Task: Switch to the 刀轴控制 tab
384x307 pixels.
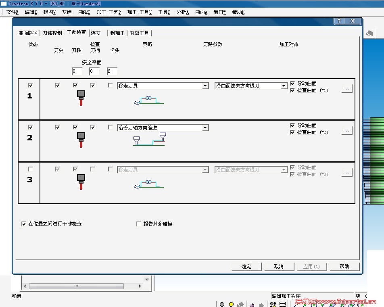Action: coord(52,33)
